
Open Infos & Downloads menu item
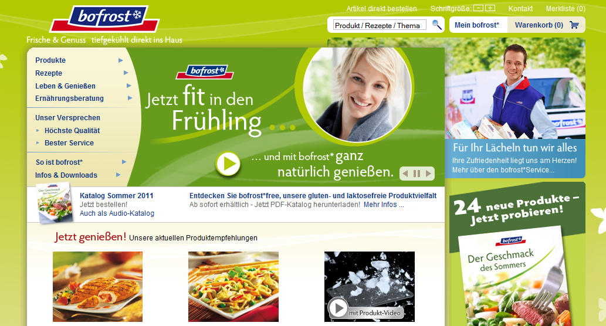[66, 175]
